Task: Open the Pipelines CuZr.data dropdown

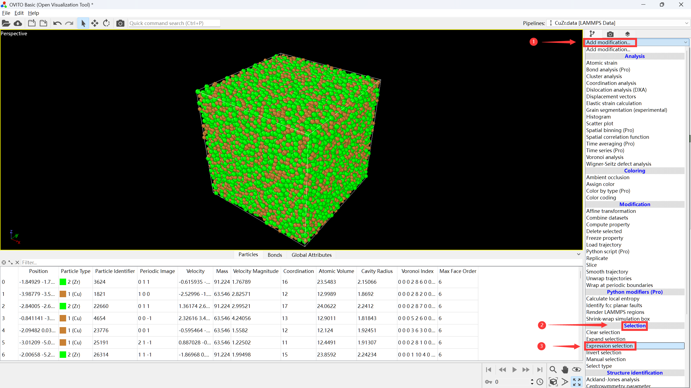Action: 618,23
